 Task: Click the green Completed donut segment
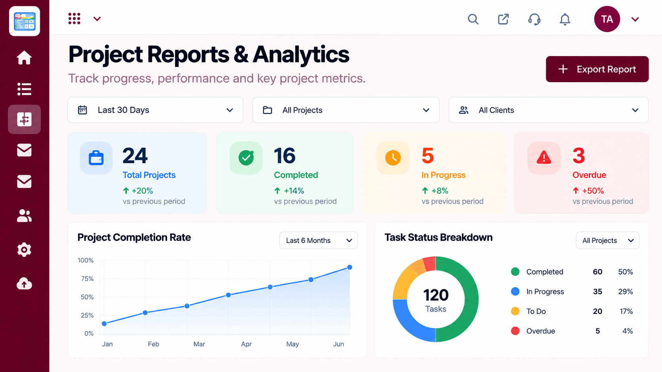coord(471,299)
